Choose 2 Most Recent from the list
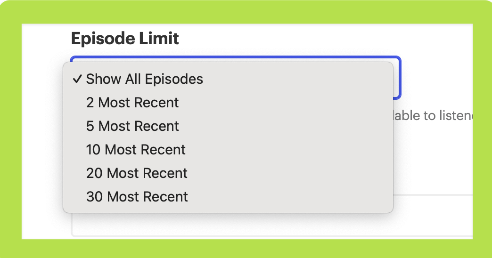 coord(132,103)
